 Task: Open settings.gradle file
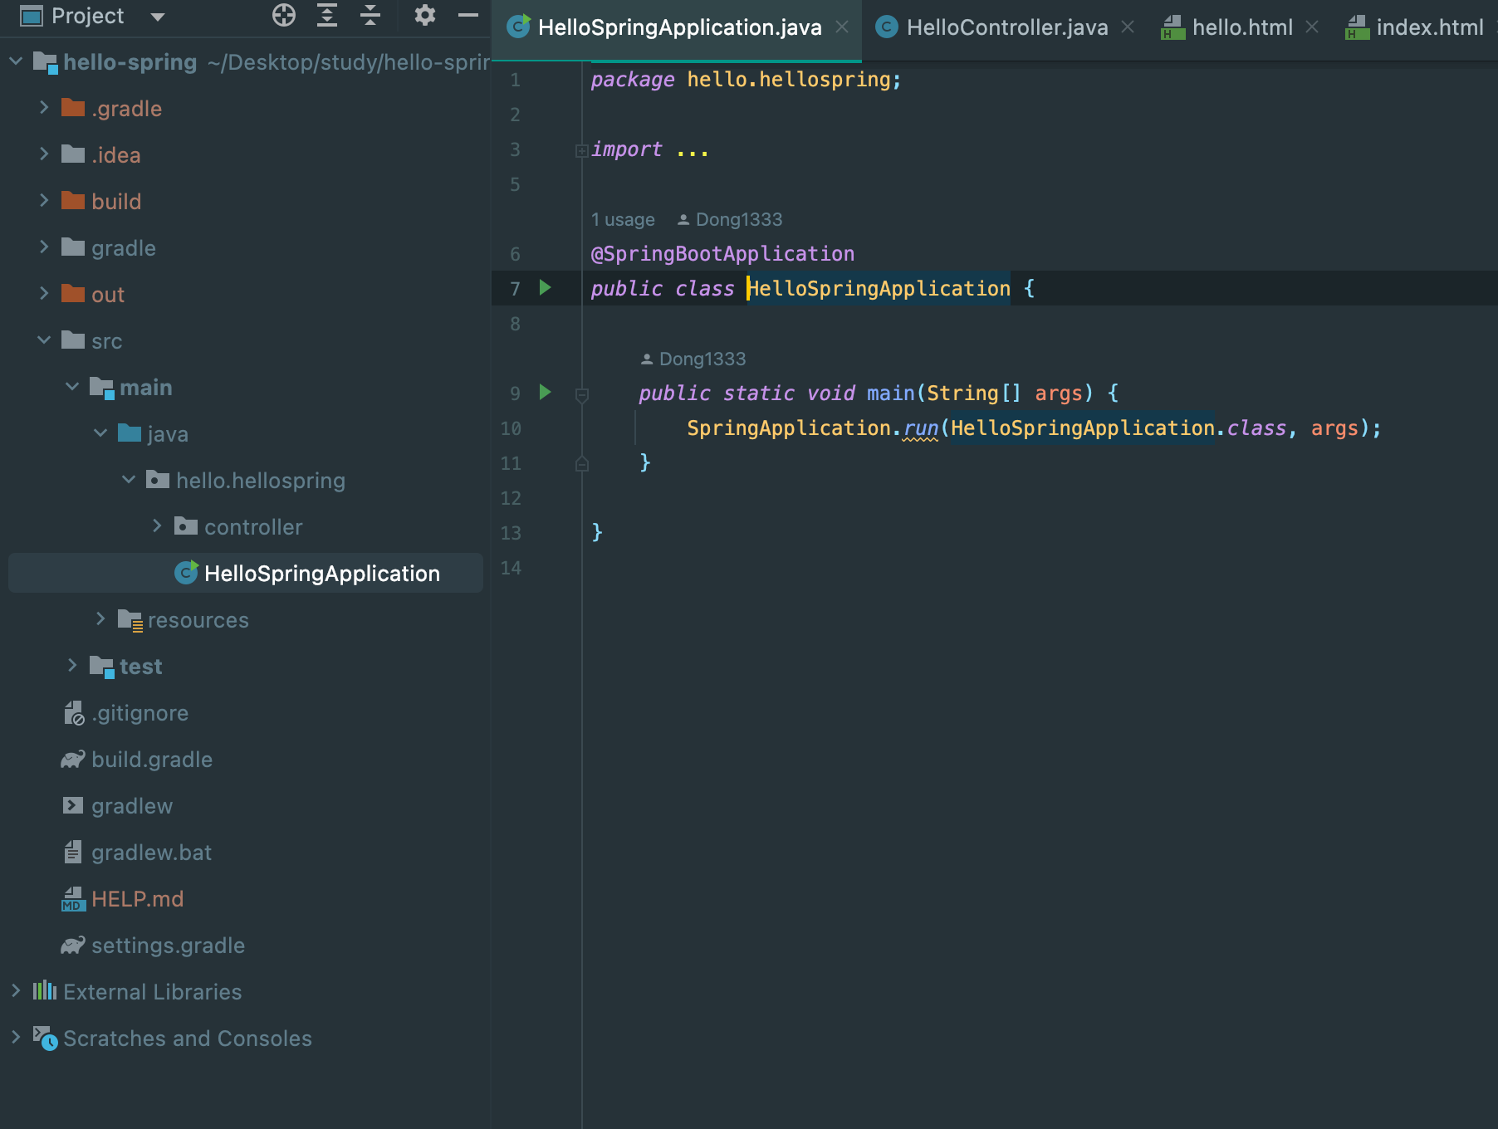pos(168,946)
